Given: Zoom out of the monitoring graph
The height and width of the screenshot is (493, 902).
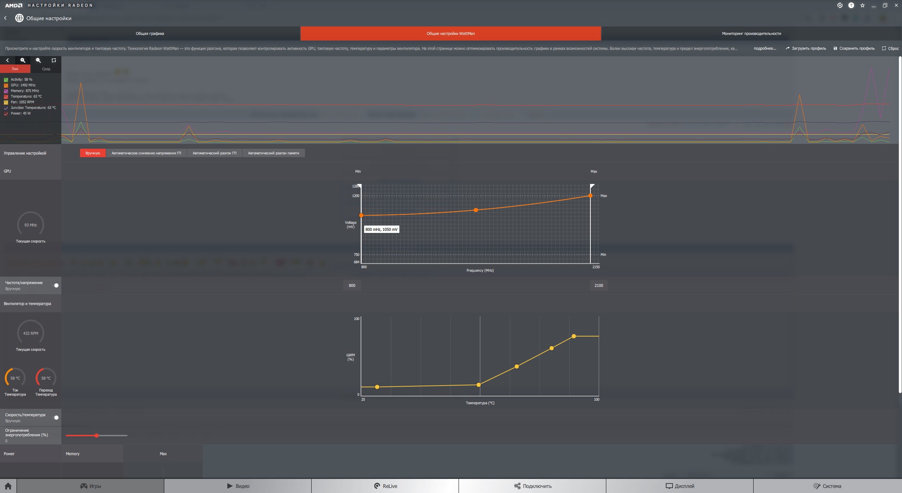Looking at the screenshot, I should pos(38,60).
